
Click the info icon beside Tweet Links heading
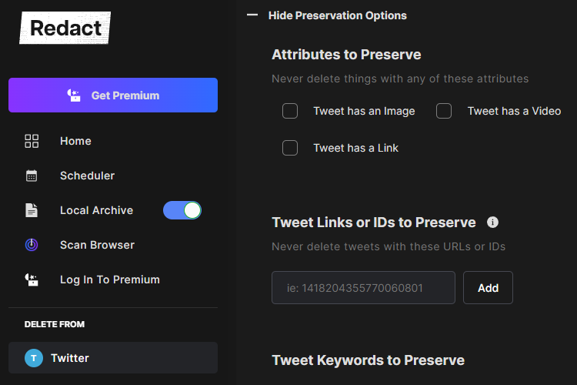pos(492,223)
